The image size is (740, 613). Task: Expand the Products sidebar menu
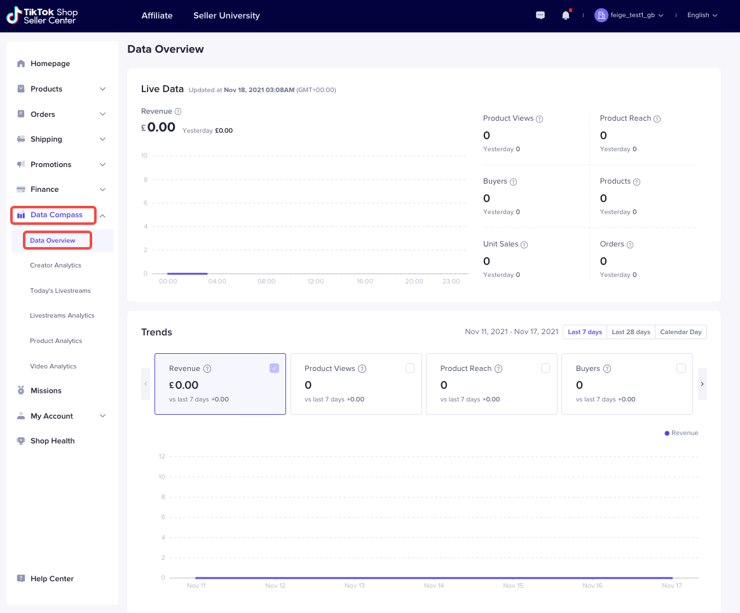pyautogui.click(x=103, y=89)
